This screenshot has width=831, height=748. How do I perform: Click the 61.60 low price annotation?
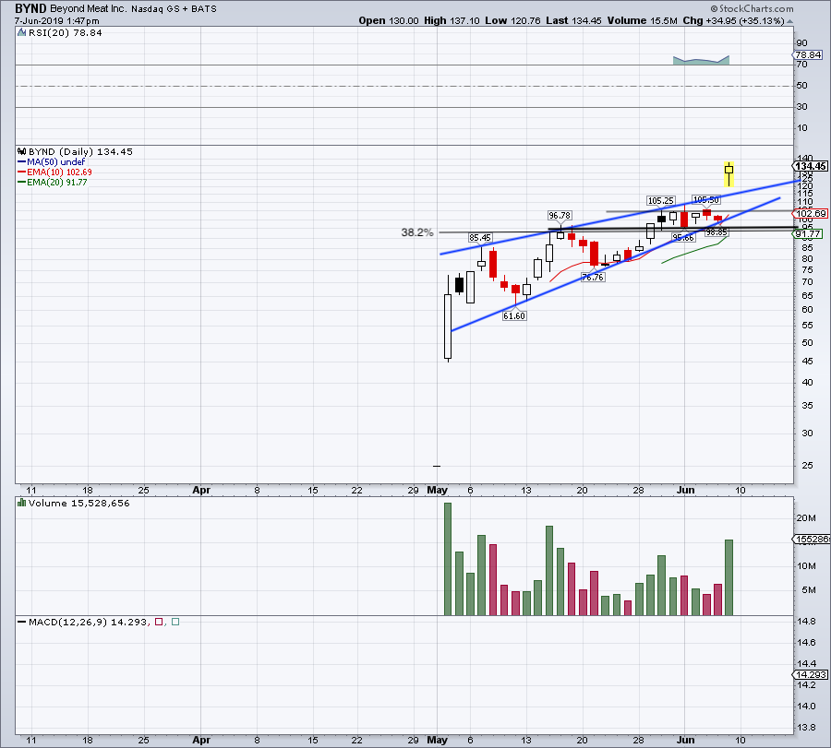point(514,315)
